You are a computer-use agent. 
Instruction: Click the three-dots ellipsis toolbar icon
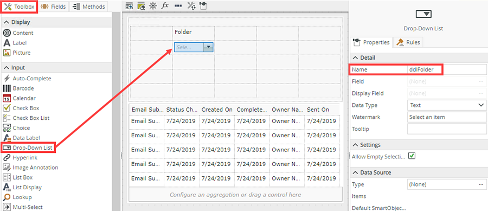coord(178,5)
